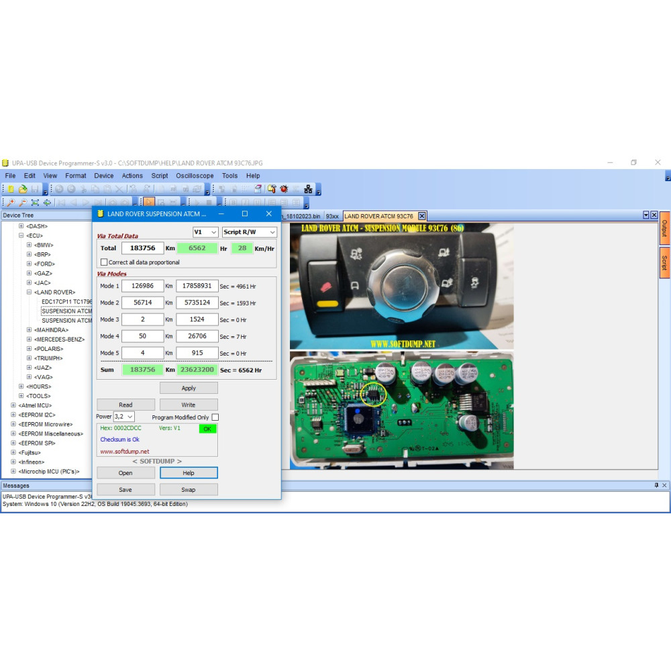
Task: Open the Device menu
Action: pyautogui.click(x=104, y=176)
